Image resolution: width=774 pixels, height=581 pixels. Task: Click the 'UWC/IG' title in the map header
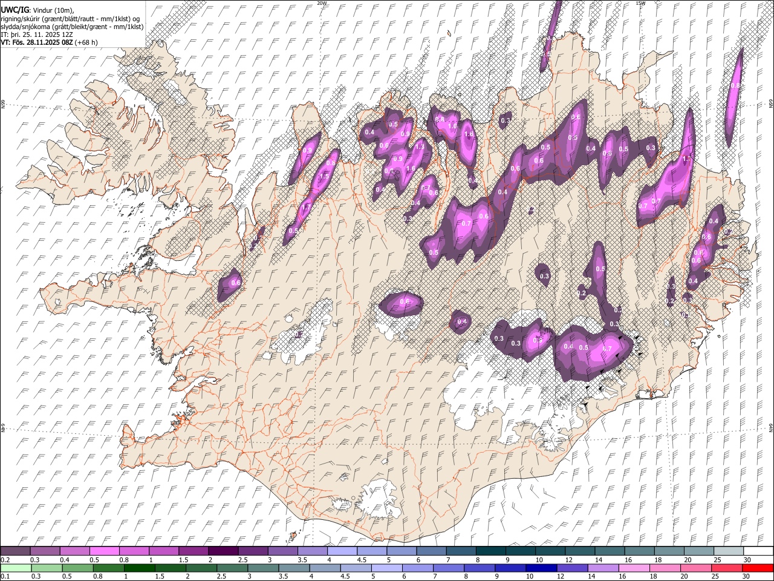point(15,10)
